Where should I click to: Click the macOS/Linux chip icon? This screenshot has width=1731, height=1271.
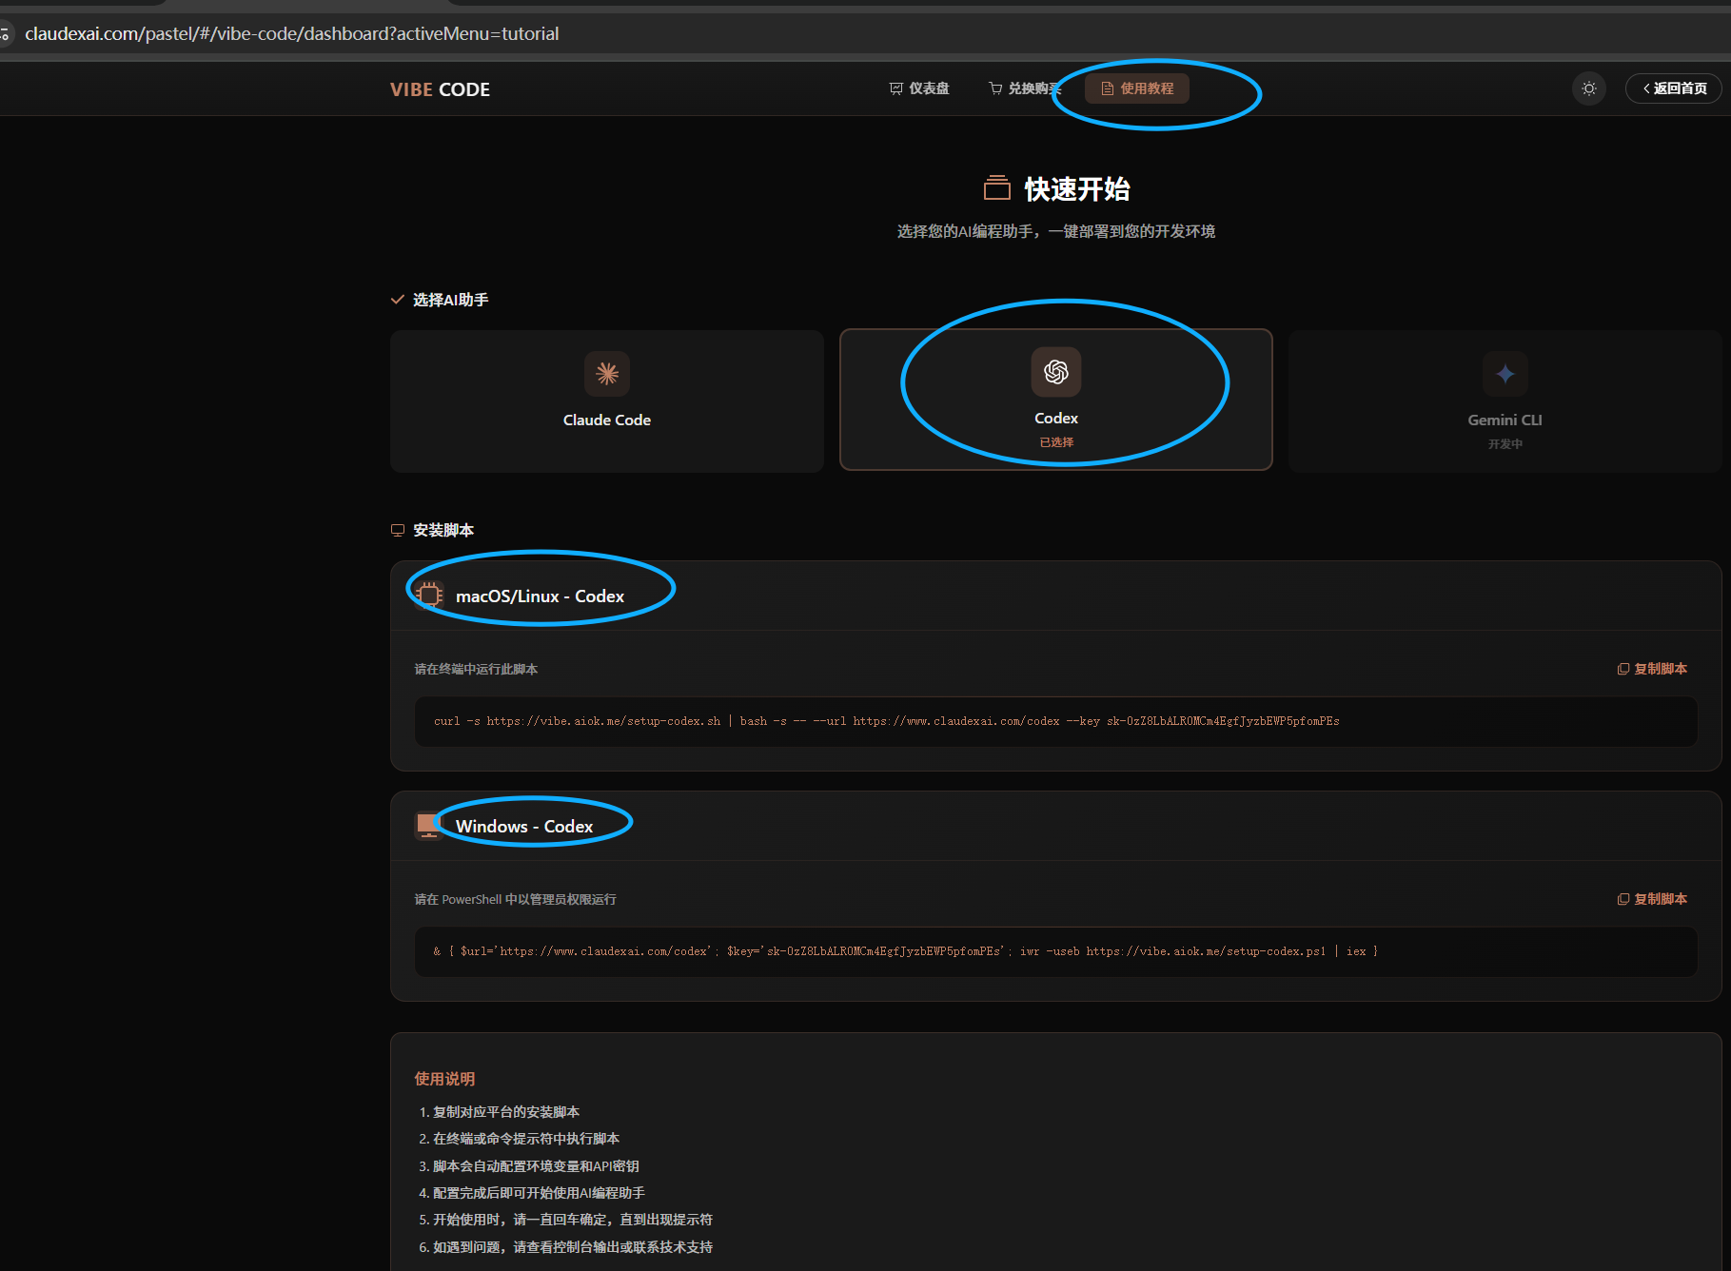click(x=429, y=596)
